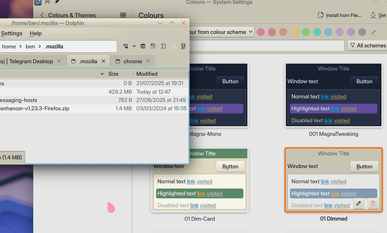
Task: Open hamburger menu beside Colours & Themes
Action: [123, 16]
